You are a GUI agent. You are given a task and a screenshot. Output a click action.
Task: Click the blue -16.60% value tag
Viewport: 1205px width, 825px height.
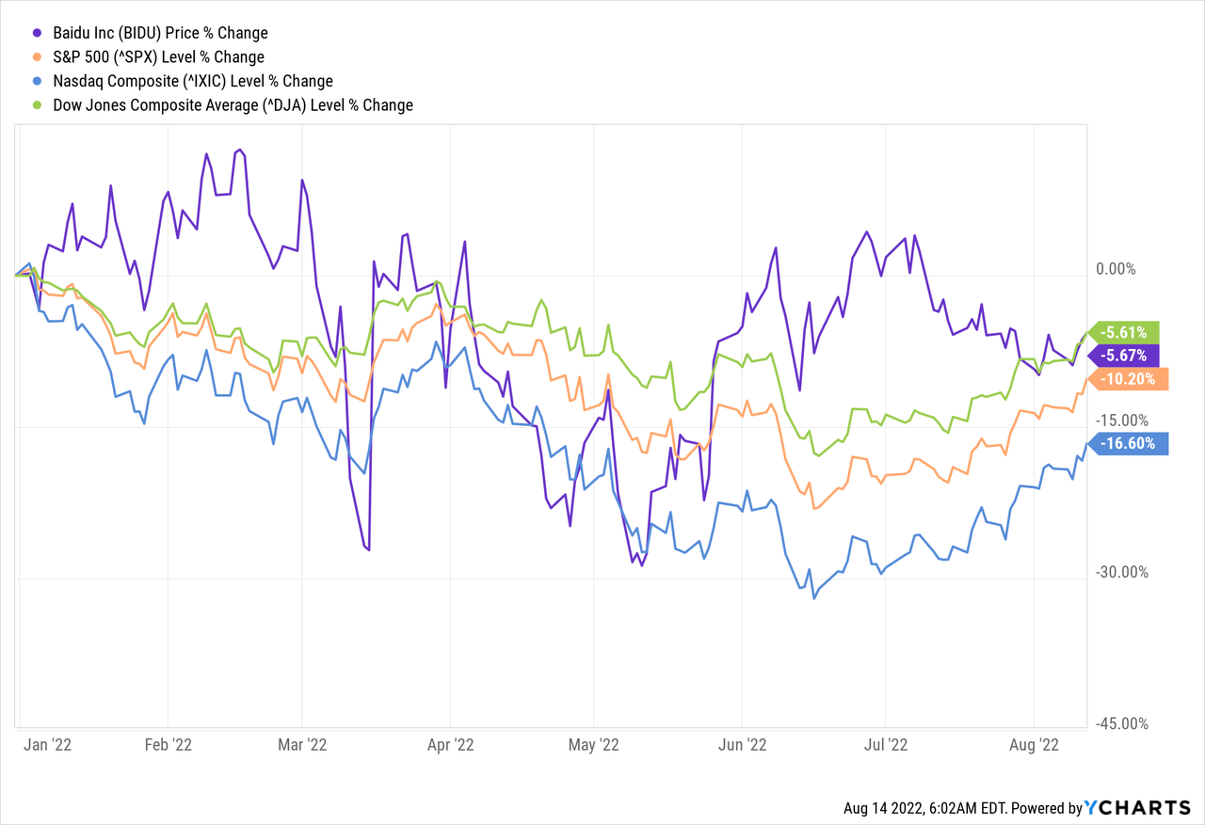coord(1128,444)
